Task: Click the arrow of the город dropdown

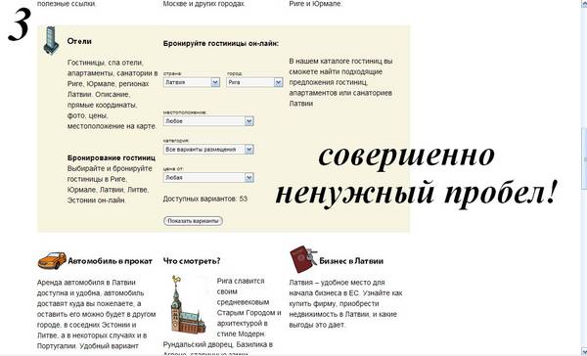Action: pyautogui.click(x=278, y=82)
